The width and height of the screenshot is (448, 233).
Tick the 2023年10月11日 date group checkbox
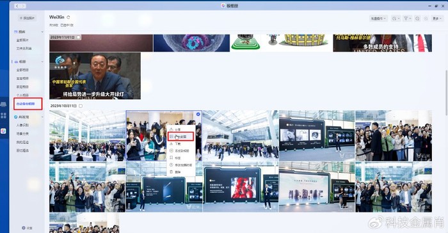click(x=81, y=106)
